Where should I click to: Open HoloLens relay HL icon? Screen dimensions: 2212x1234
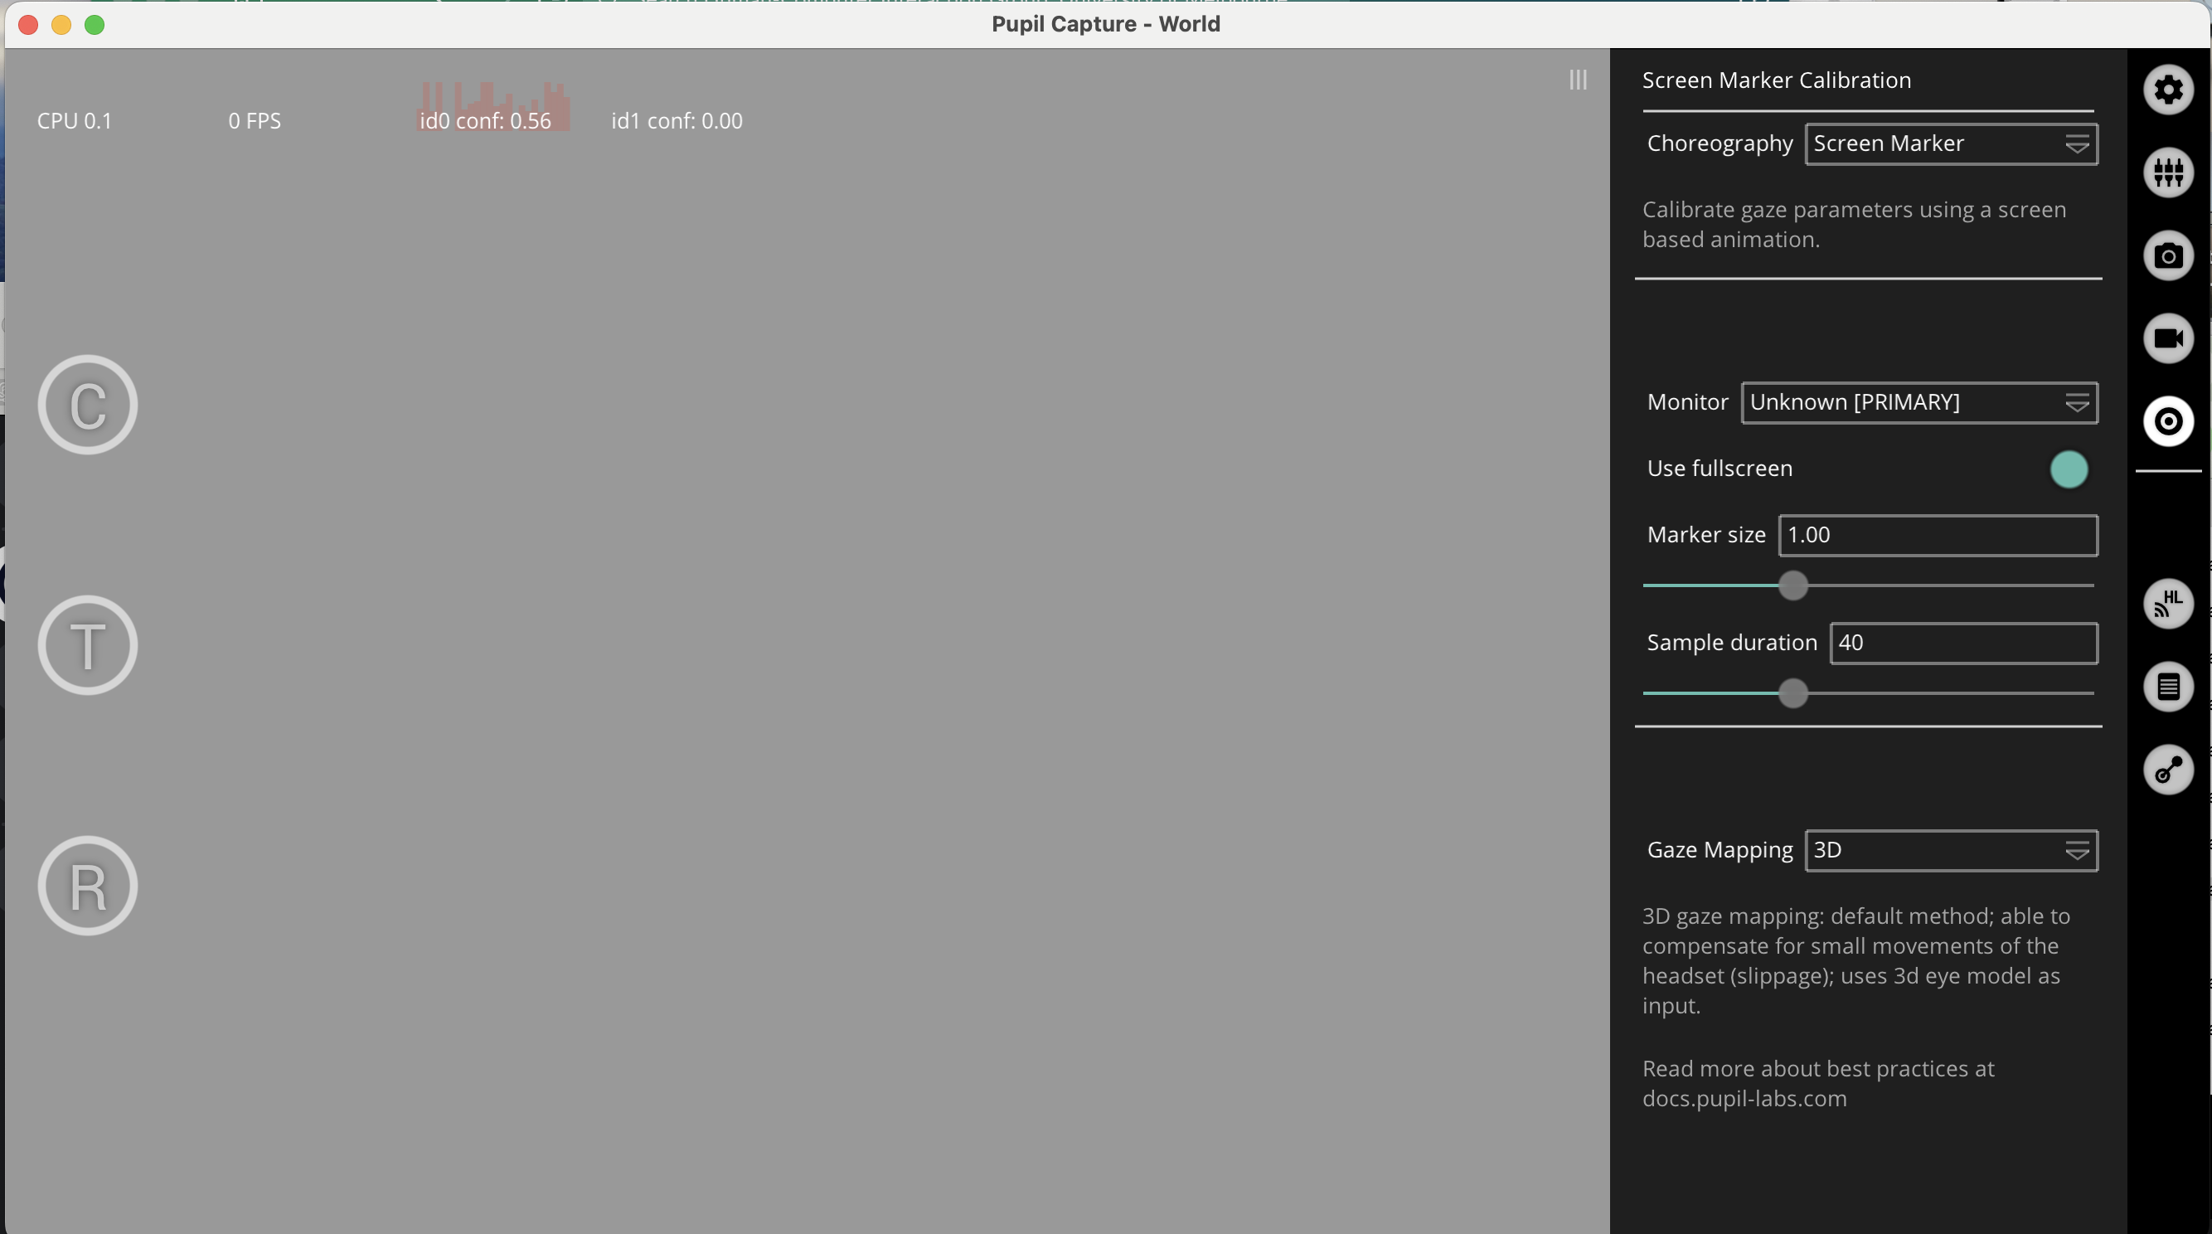2168,604
